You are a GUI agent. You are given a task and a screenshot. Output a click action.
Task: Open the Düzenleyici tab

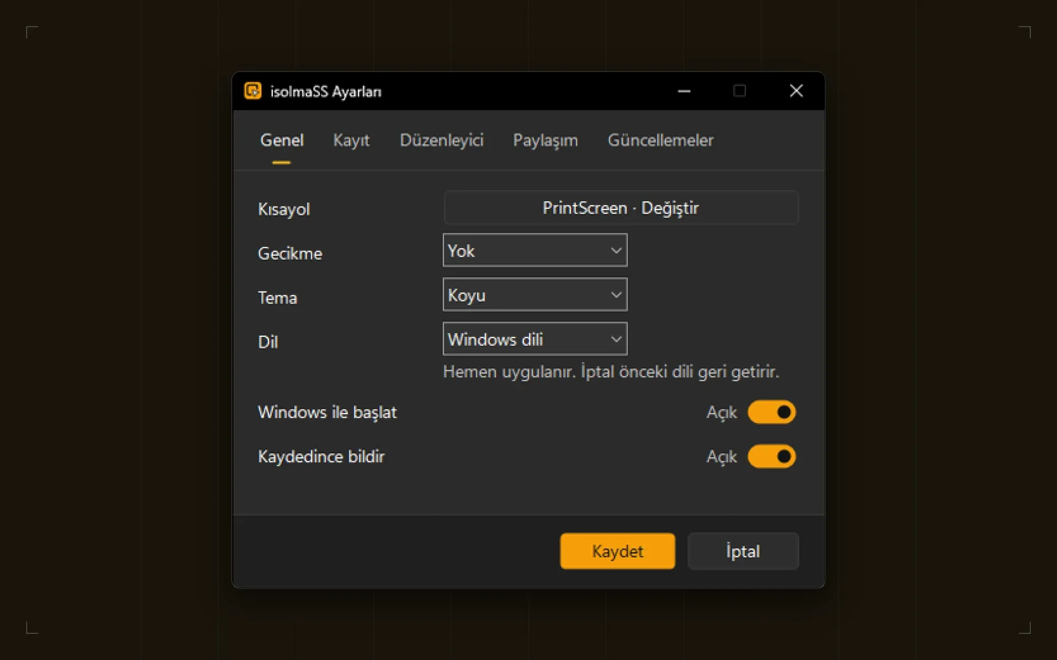coord(441,140)
